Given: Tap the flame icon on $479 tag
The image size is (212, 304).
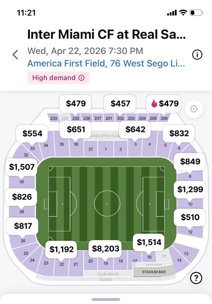Looking at the screenshot, I should pyautogui.click(x=154, y=104).
